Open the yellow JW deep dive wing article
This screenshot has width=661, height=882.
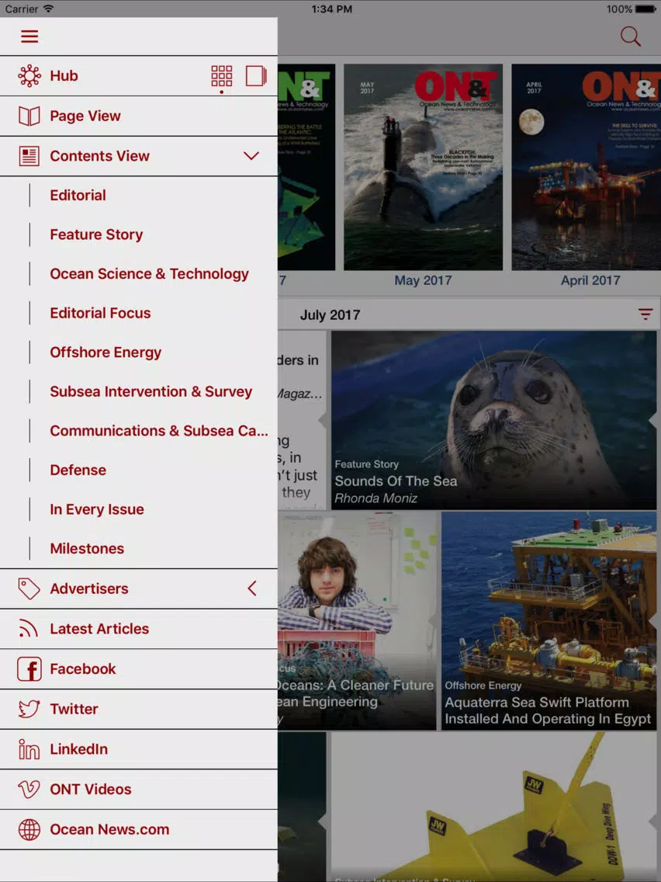pyautogui.click(x=493, y=807)
